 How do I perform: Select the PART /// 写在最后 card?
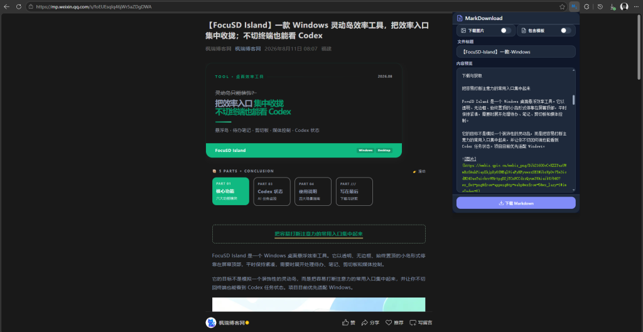click(354, 191)
